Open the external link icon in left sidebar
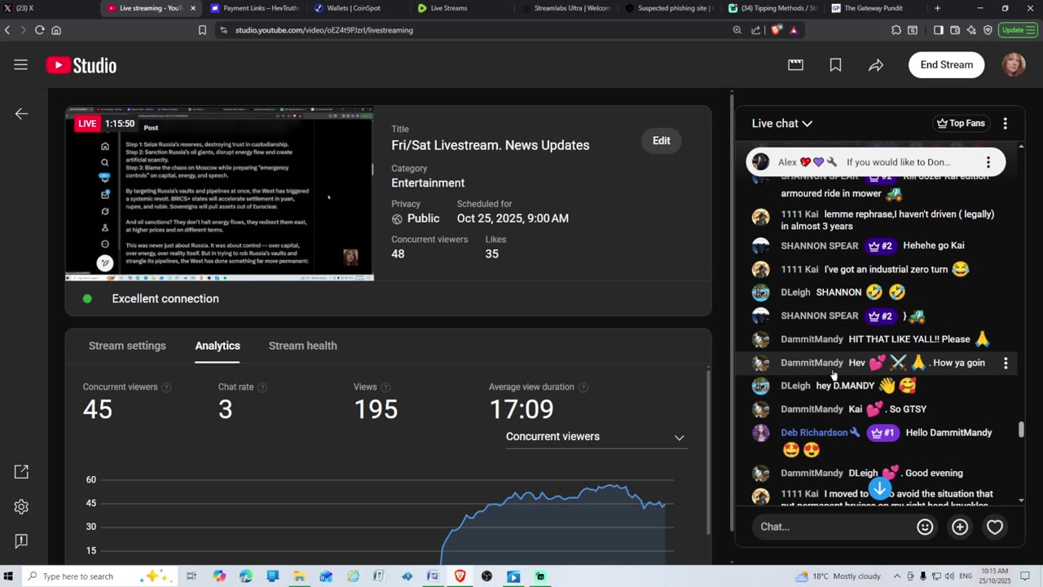This screenshot has height=587, width=1043. tap(22, 472)
